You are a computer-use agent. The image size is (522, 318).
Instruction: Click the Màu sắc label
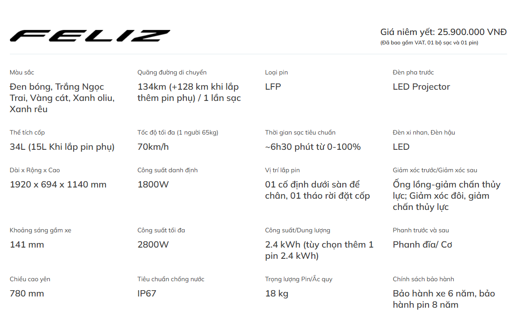click(22, 73)
